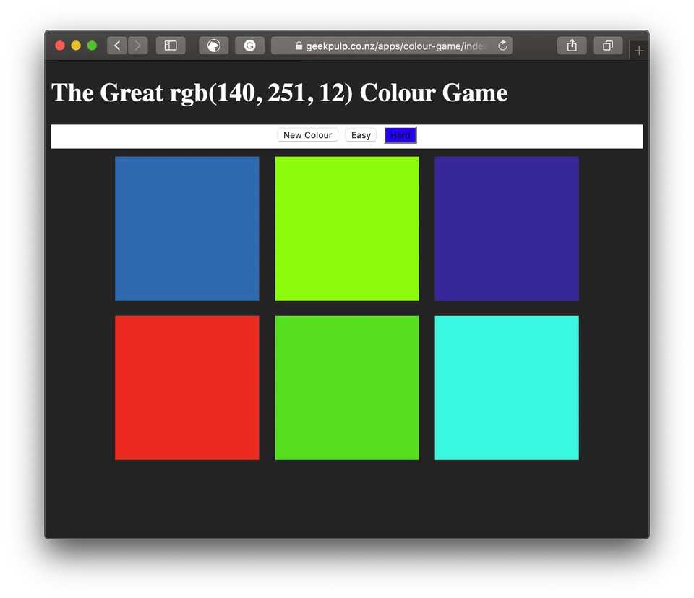Switch to Easy mode
Viewport: 694px width, 598px height.
click(360, 134)
